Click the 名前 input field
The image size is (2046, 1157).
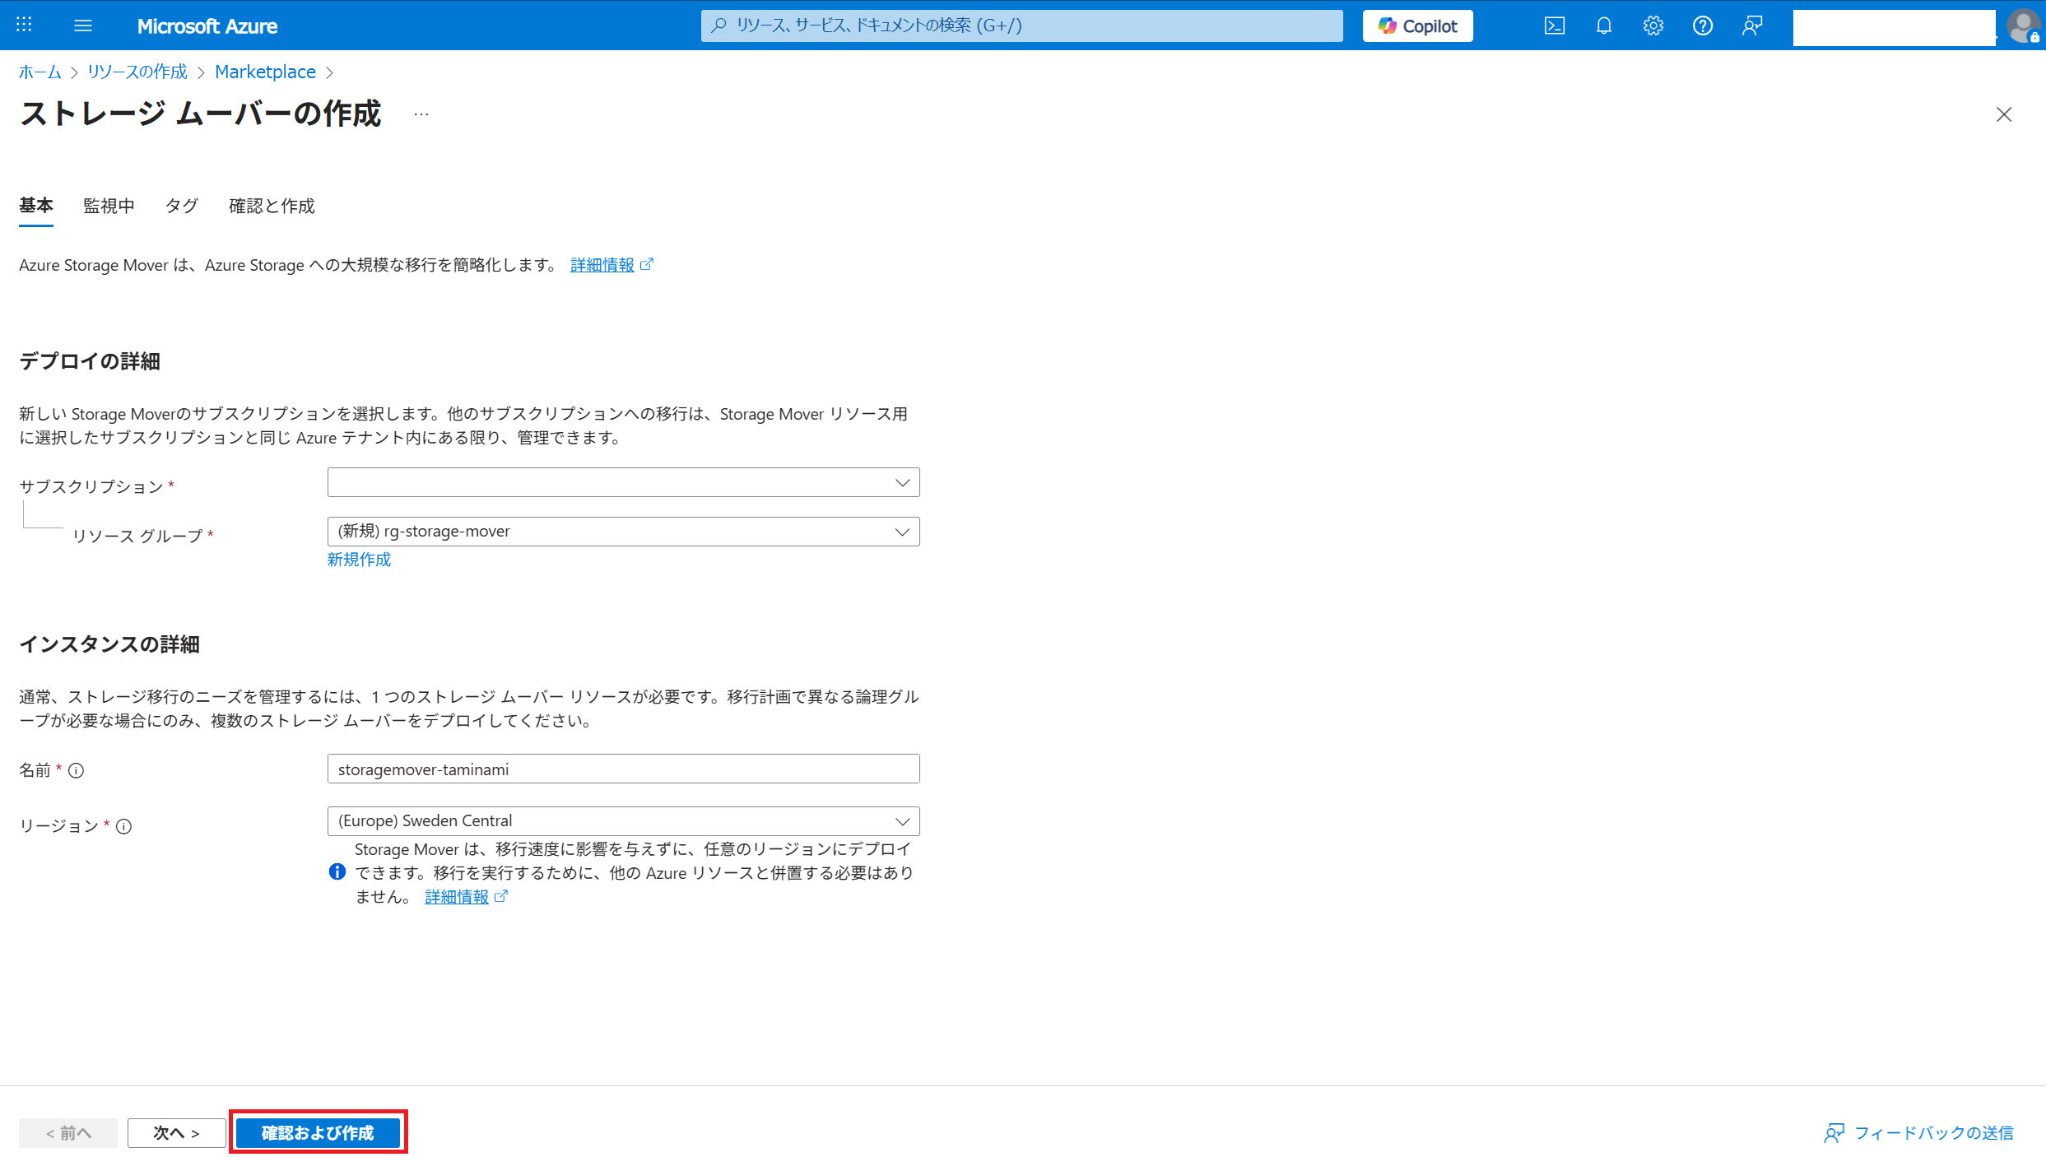click(623, 769)
